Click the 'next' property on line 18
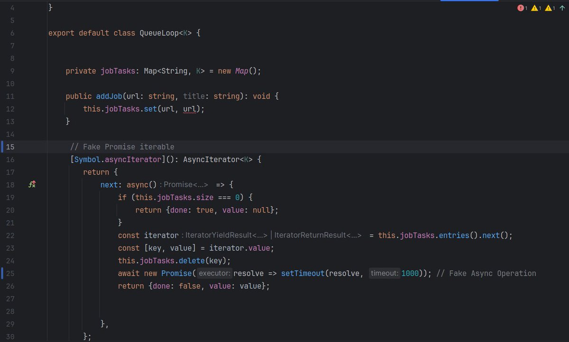 109,185
